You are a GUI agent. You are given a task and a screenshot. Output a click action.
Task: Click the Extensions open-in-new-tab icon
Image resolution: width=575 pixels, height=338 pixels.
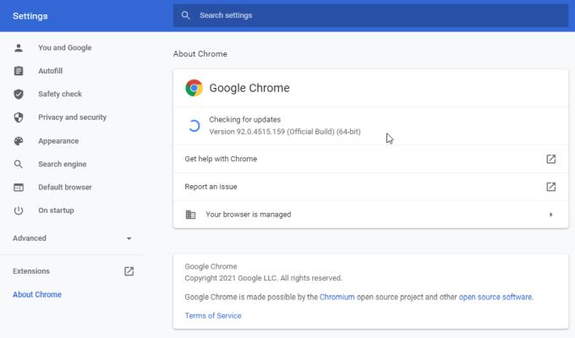pyautogui.click(x=129, y=271)
